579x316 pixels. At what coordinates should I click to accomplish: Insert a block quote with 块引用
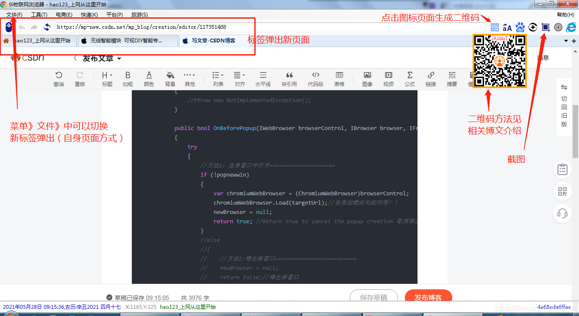coord(289,79)
